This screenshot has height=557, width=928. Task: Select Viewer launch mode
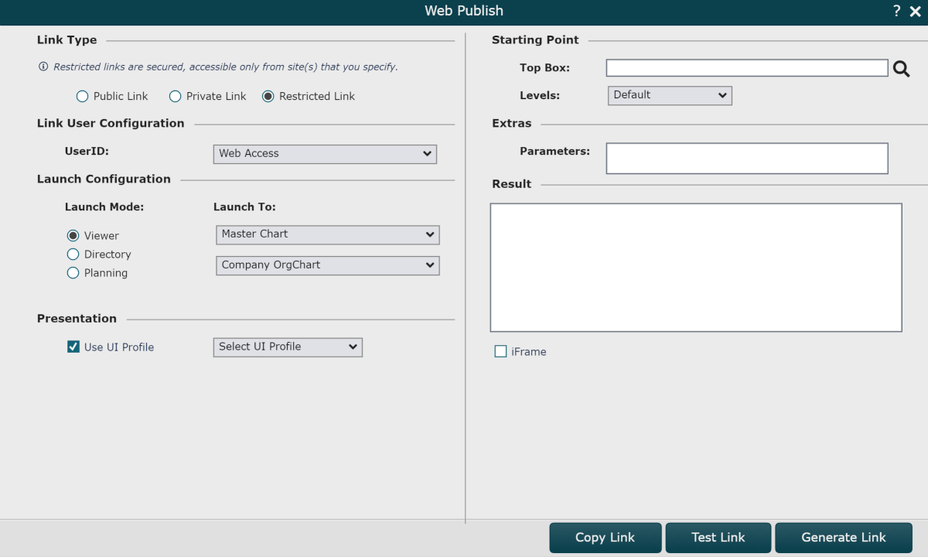pos(73,236)
